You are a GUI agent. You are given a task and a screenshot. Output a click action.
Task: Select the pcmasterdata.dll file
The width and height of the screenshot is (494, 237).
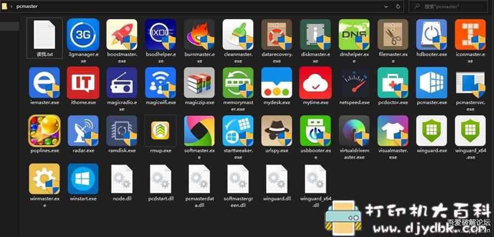[199, 179]
